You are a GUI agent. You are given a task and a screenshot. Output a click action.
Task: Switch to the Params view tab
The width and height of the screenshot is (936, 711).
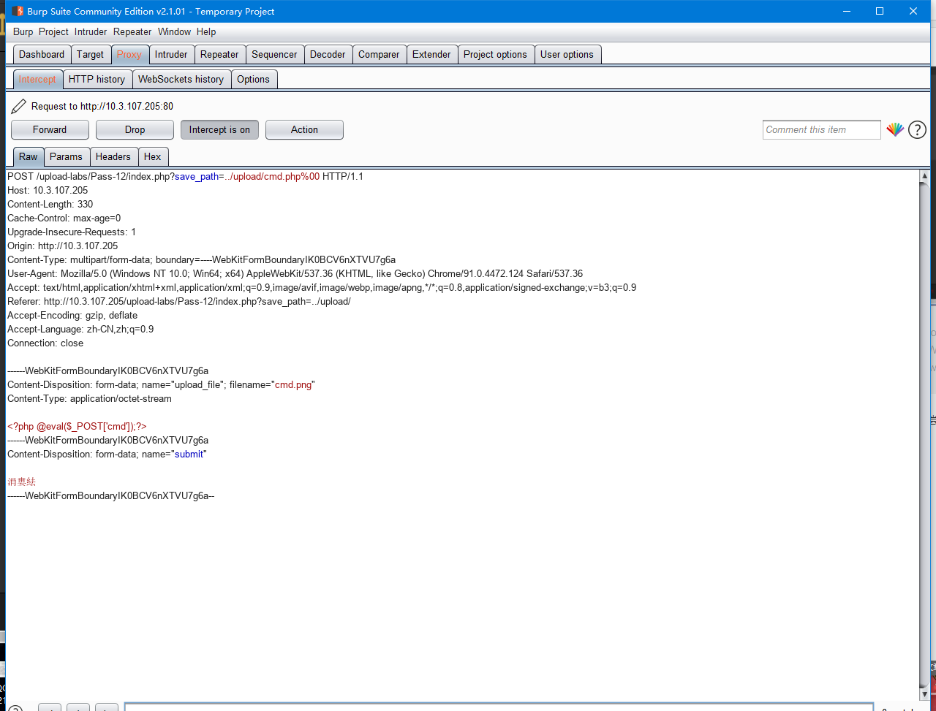click(x=66, y=156)
